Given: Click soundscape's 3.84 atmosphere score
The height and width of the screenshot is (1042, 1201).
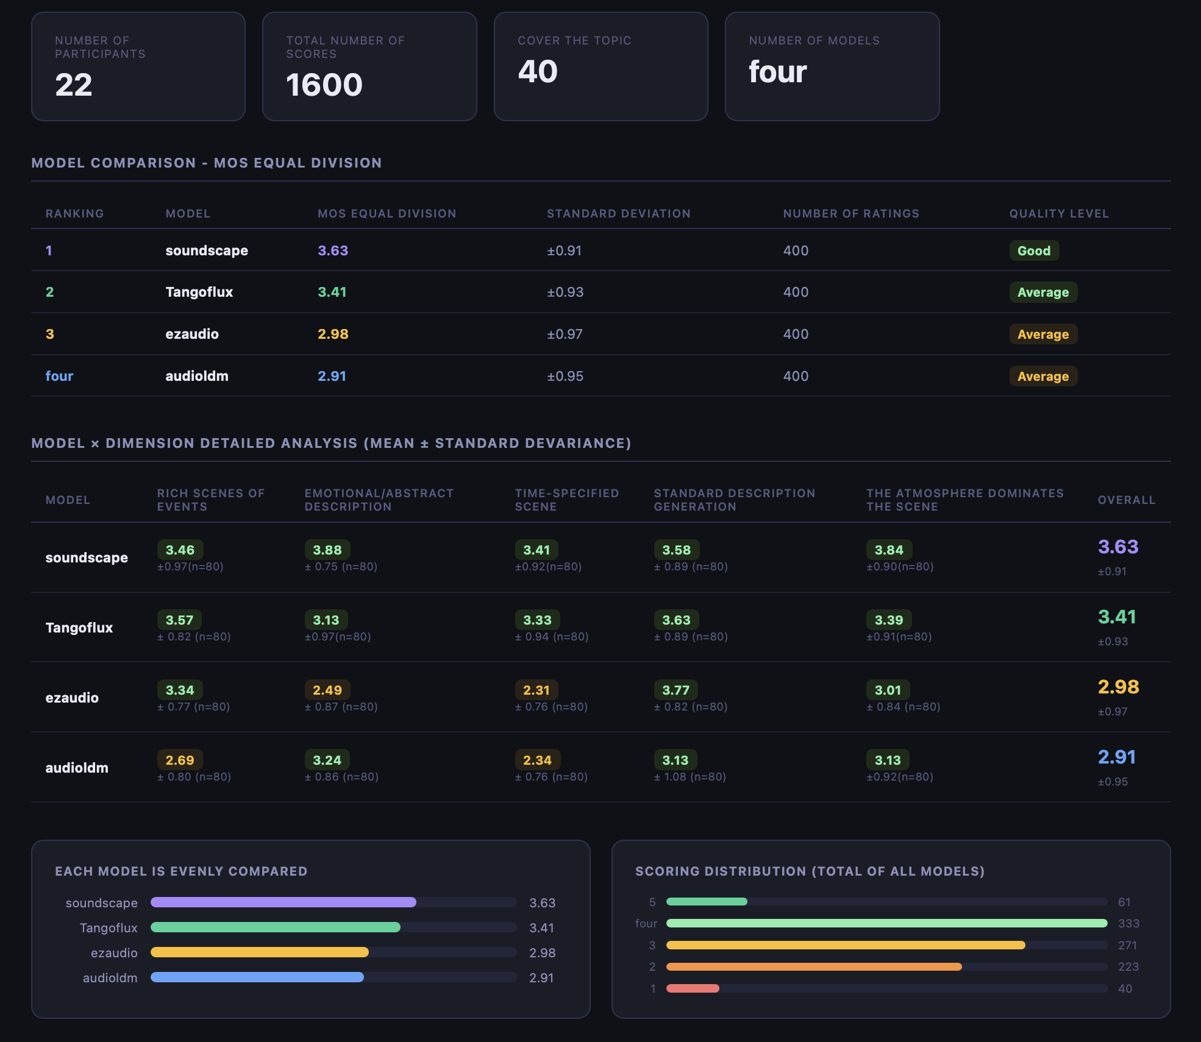Looking at the screenshot, I should point(889,550).
